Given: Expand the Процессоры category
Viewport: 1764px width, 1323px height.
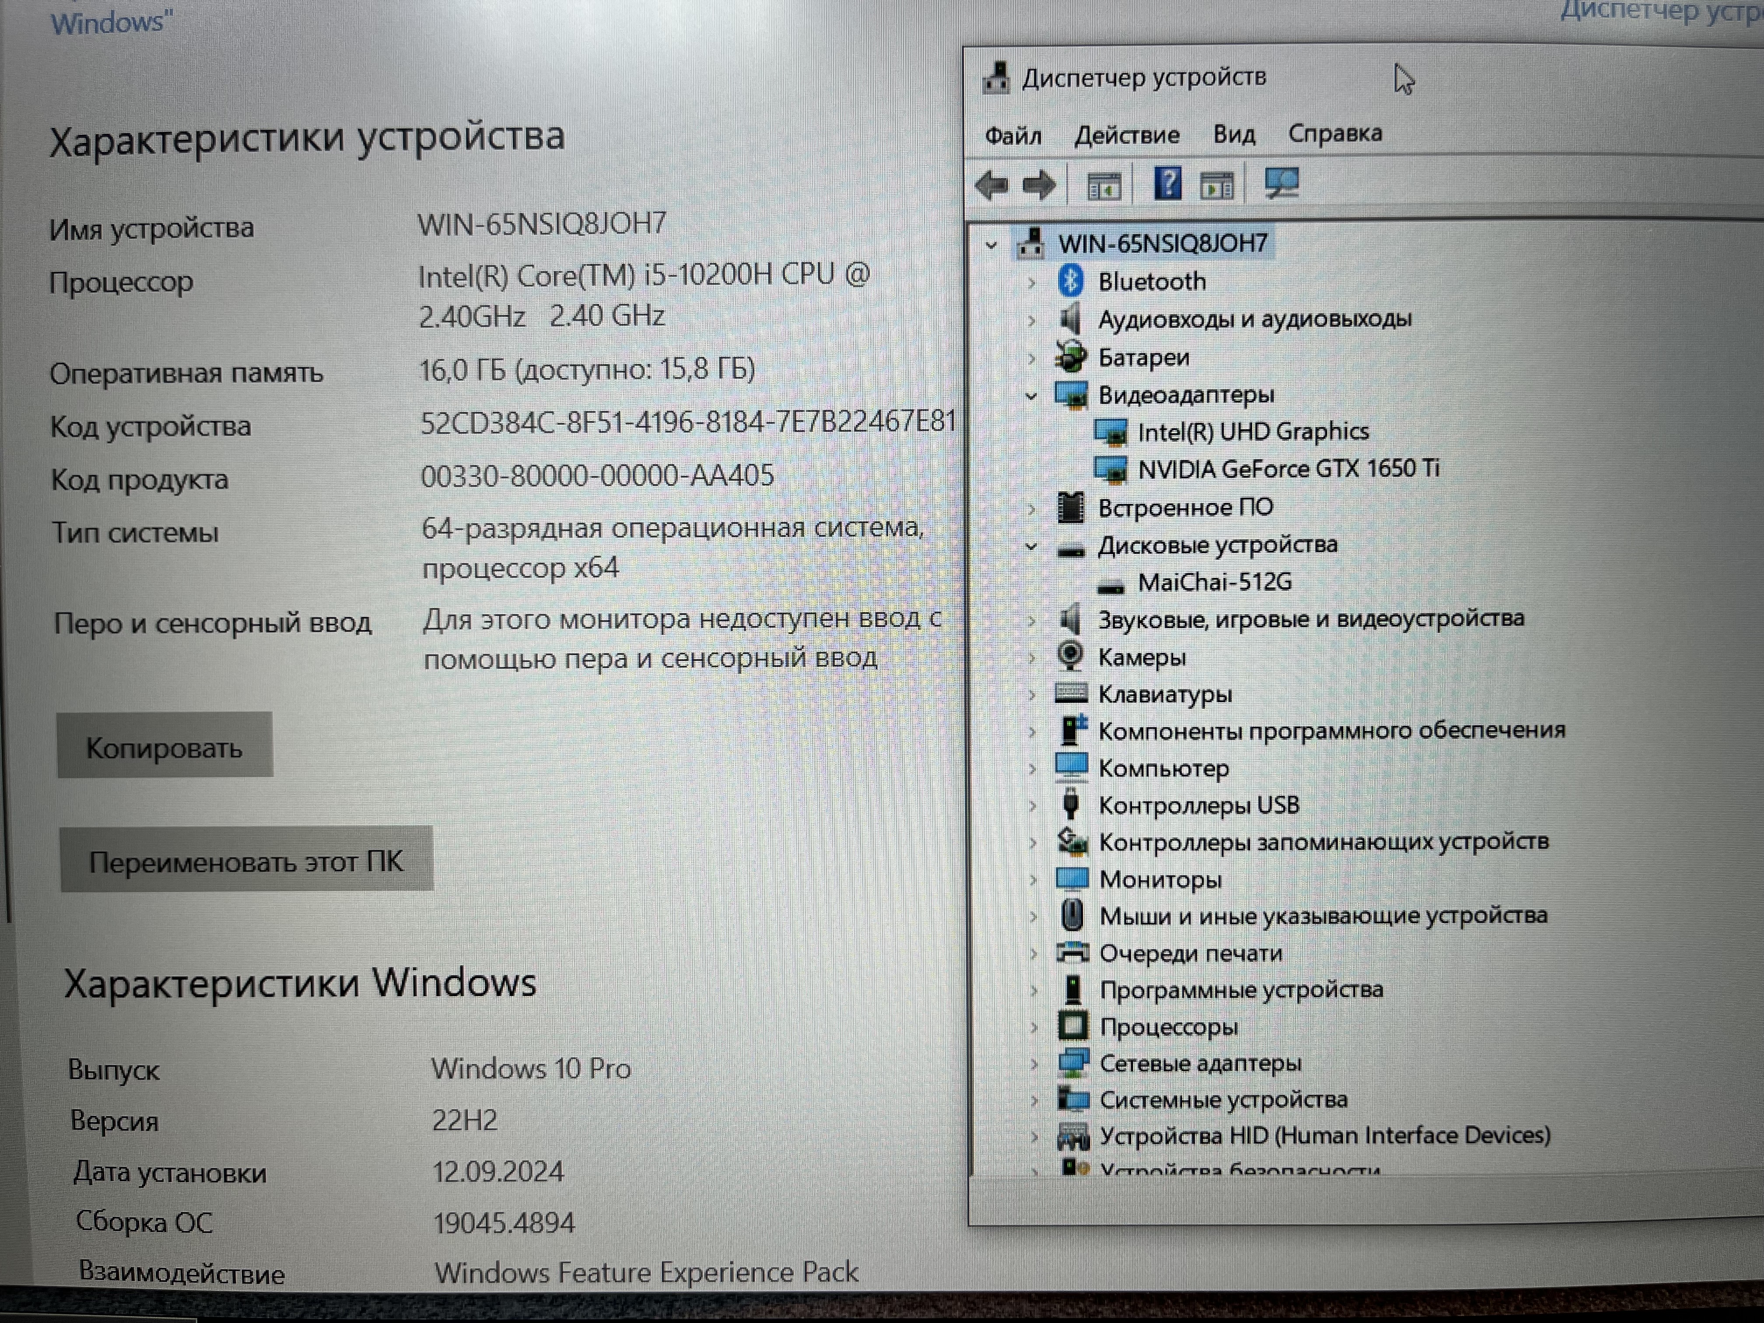Looking at the screenshot, I should tap(1034, 1027).
